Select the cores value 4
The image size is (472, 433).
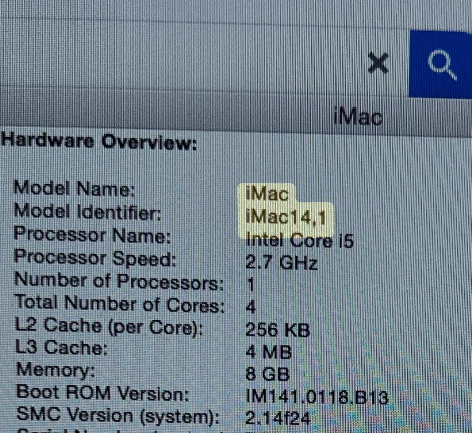251,307
